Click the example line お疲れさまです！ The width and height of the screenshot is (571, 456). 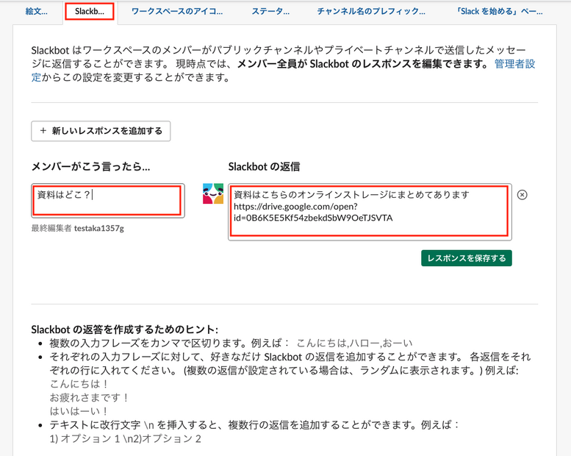click(90, 397)
